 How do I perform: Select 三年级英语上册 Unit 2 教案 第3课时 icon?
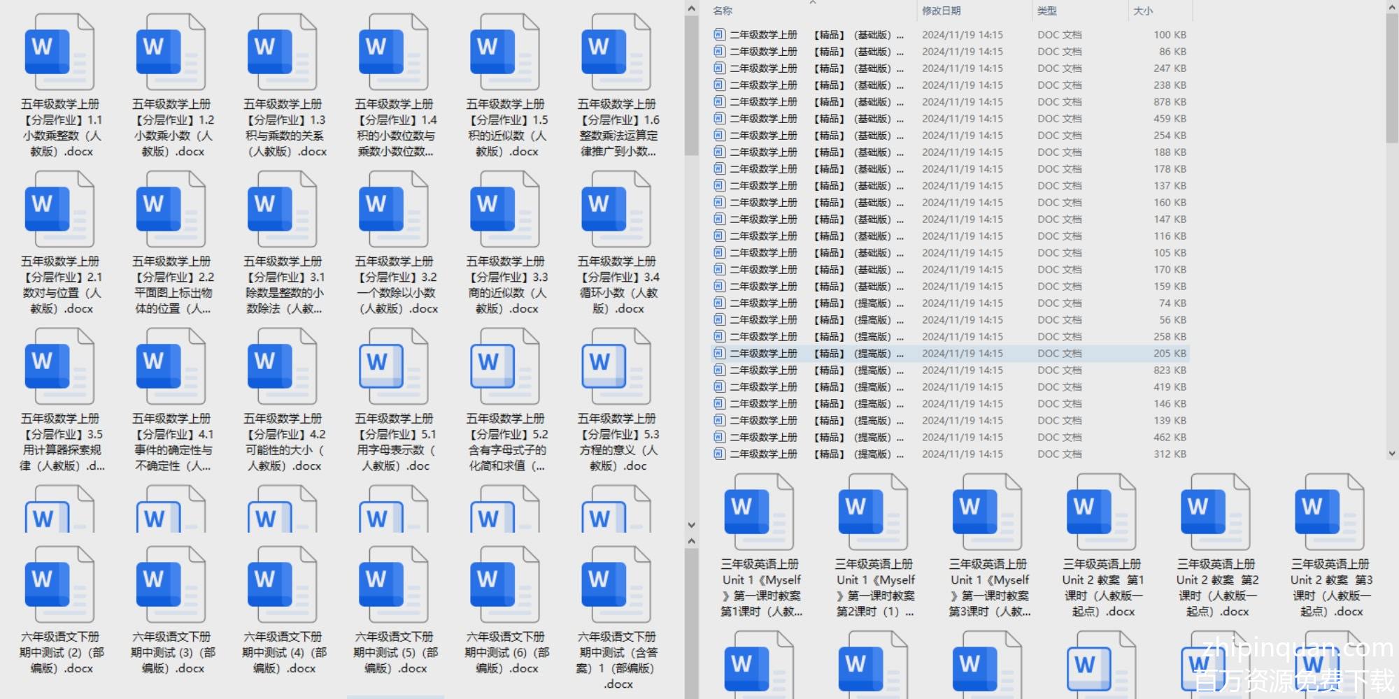point(1329,513)
